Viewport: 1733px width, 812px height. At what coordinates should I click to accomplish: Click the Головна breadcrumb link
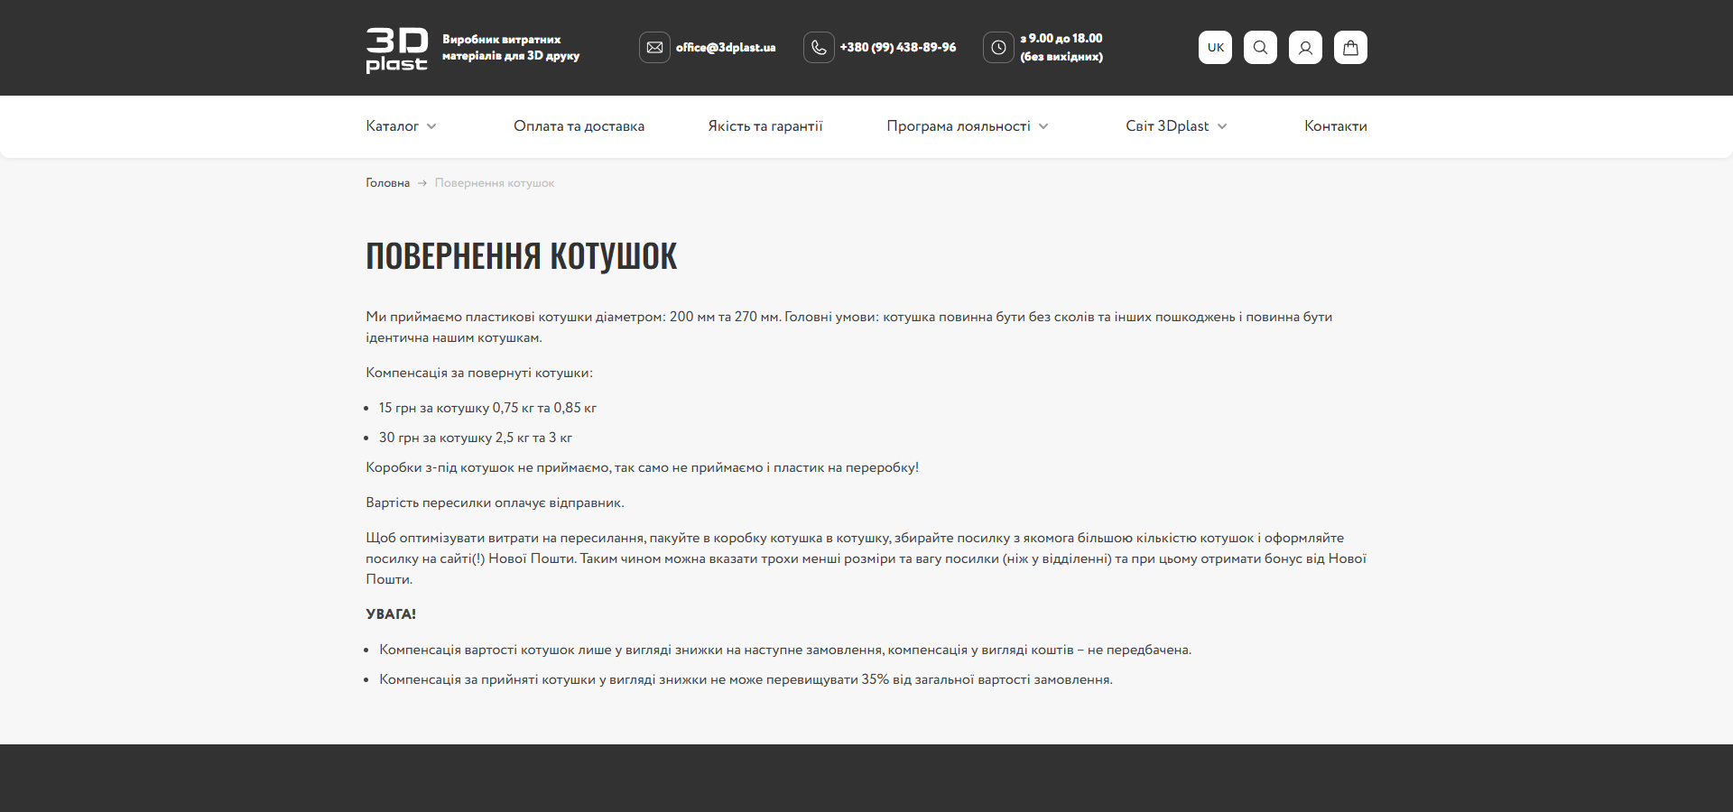click(x=387, y=183)
